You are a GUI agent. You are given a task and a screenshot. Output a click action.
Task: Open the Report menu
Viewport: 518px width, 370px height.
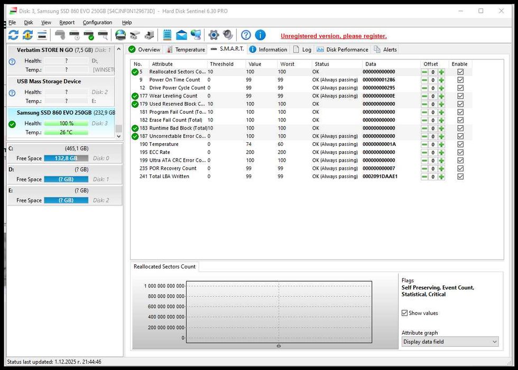pos(67,23)
